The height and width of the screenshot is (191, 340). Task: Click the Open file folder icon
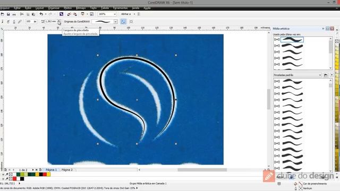(x=2, y=14)
